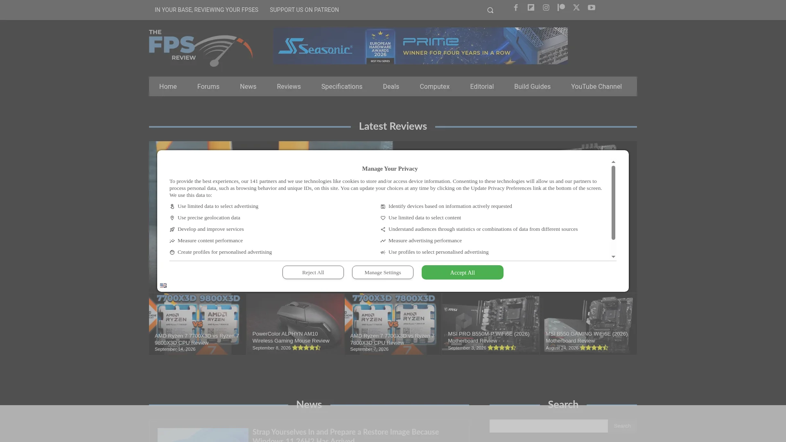Image resolution: width=786 pixels, height=442 pixels.
Task: Click the privacy dialog scroll up arrow
Action: coord(613,162)
